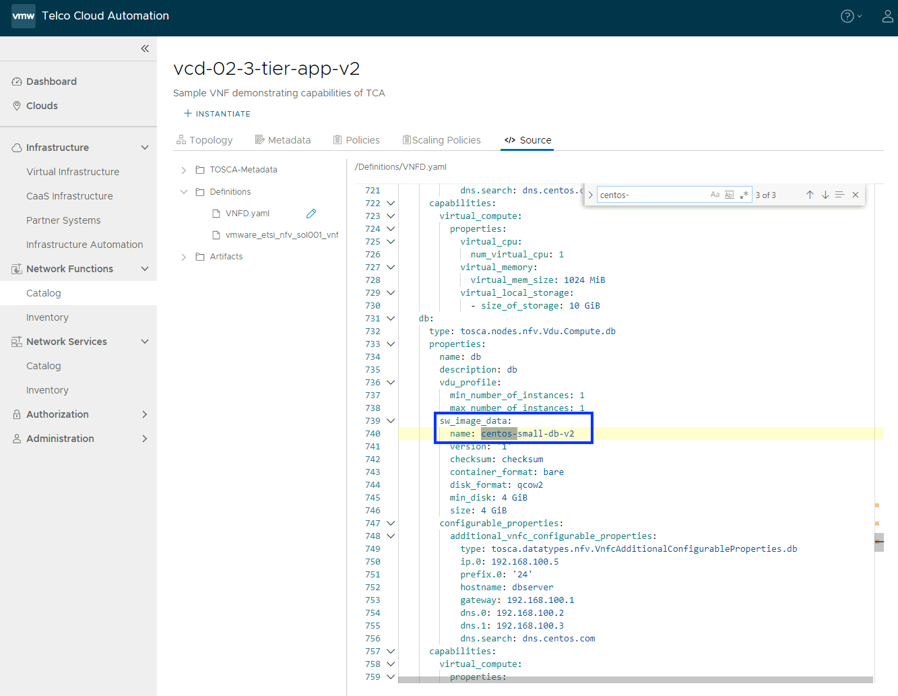Toggle match whole word option
The image size is (898, 696).
pyautogui.click(x=730, y=195)
